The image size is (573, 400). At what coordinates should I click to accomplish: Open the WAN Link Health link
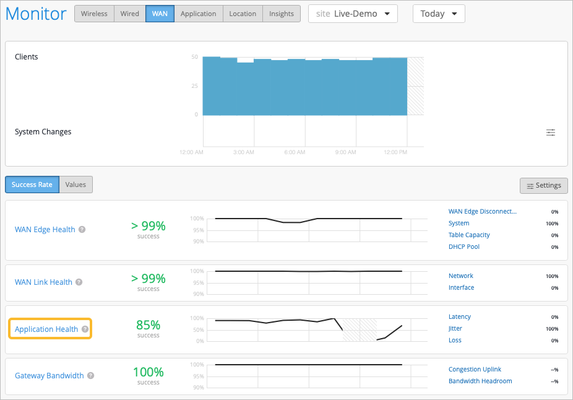pyautogui.click(x=43, y=282)
